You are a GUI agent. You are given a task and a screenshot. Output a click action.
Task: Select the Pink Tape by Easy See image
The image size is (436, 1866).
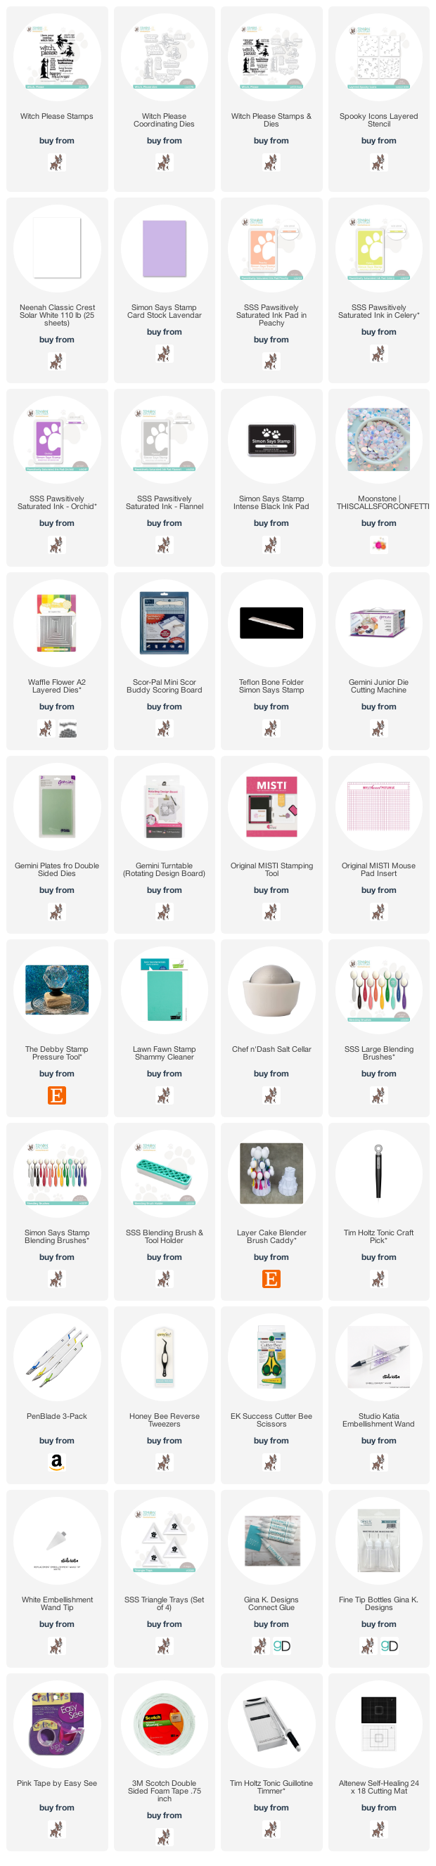pos(57,1724)
